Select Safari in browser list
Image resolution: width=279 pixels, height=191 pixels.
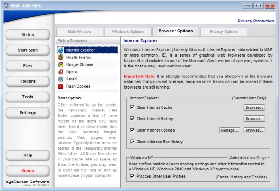point(88,79)
